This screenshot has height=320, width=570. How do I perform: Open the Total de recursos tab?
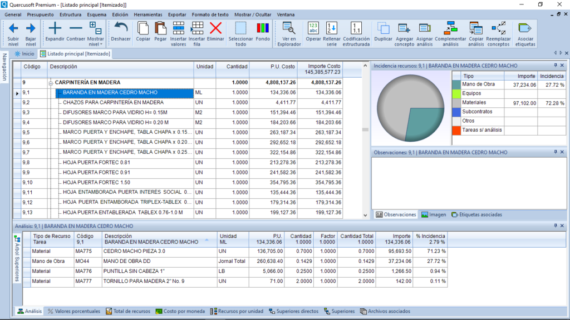(x=128, y=311)
